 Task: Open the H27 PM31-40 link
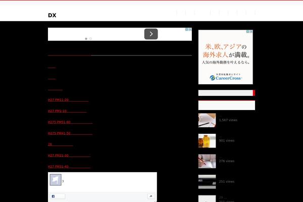(x=69, y=167)
